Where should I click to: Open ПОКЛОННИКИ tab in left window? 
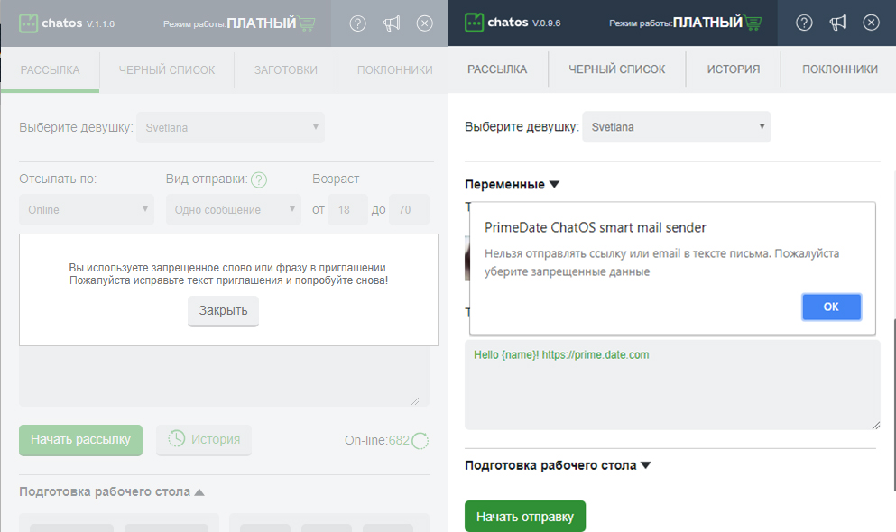tap(395, 70)
